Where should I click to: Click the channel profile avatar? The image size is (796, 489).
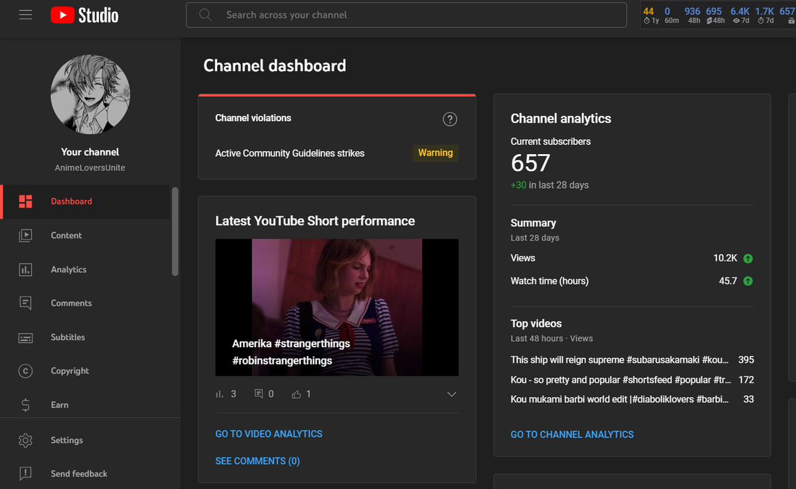[x=90, y=94]
